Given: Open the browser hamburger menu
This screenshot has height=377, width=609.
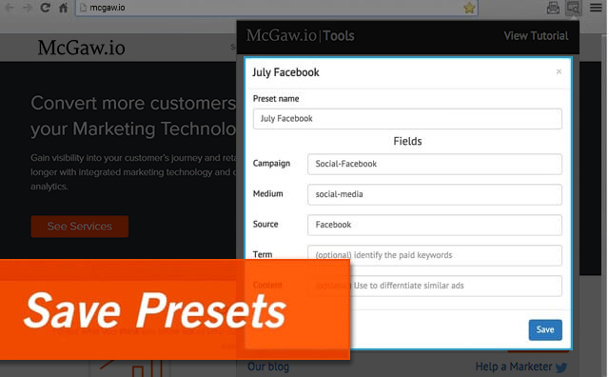Looking at the screenshot, I should (596, 8).
